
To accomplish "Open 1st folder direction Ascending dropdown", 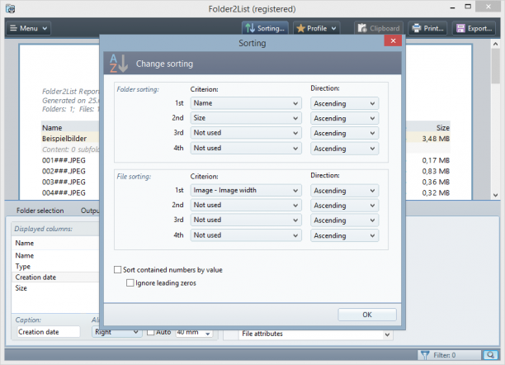I will tap(344, 103).
